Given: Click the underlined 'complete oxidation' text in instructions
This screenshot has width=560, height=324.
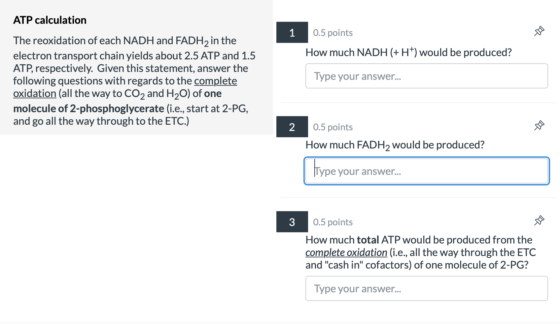Looking at the screenshot, I should point(216,81).
